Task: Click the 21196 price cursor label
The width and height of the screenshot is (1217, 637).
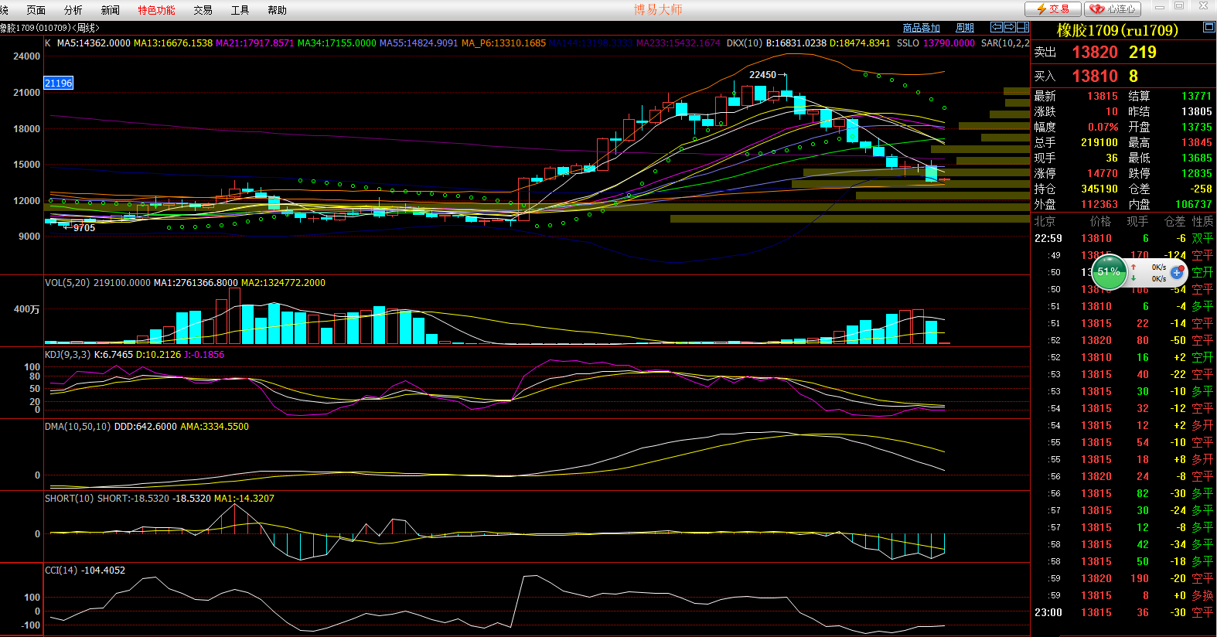Action: click(58, 83)
